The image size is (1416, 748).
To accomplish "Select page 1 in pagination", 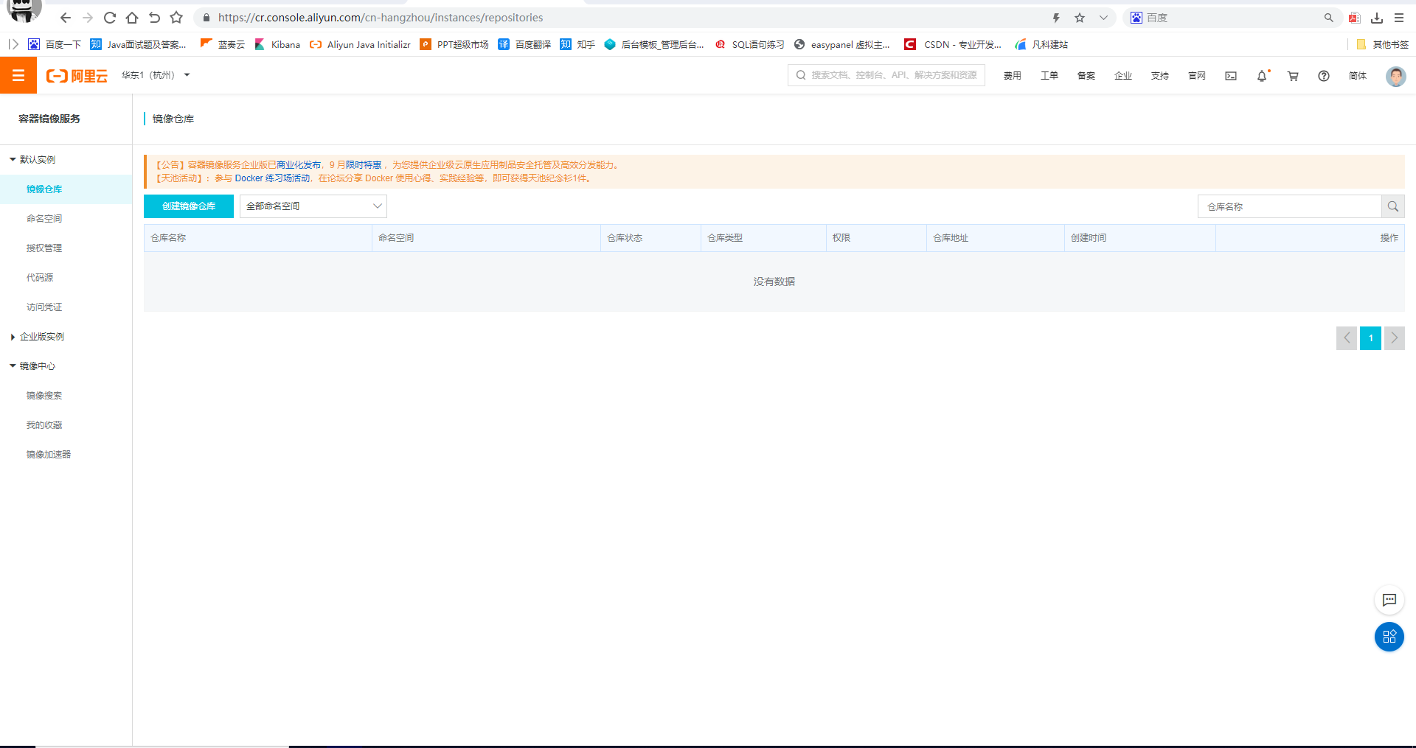I will tap(1370, 338).
